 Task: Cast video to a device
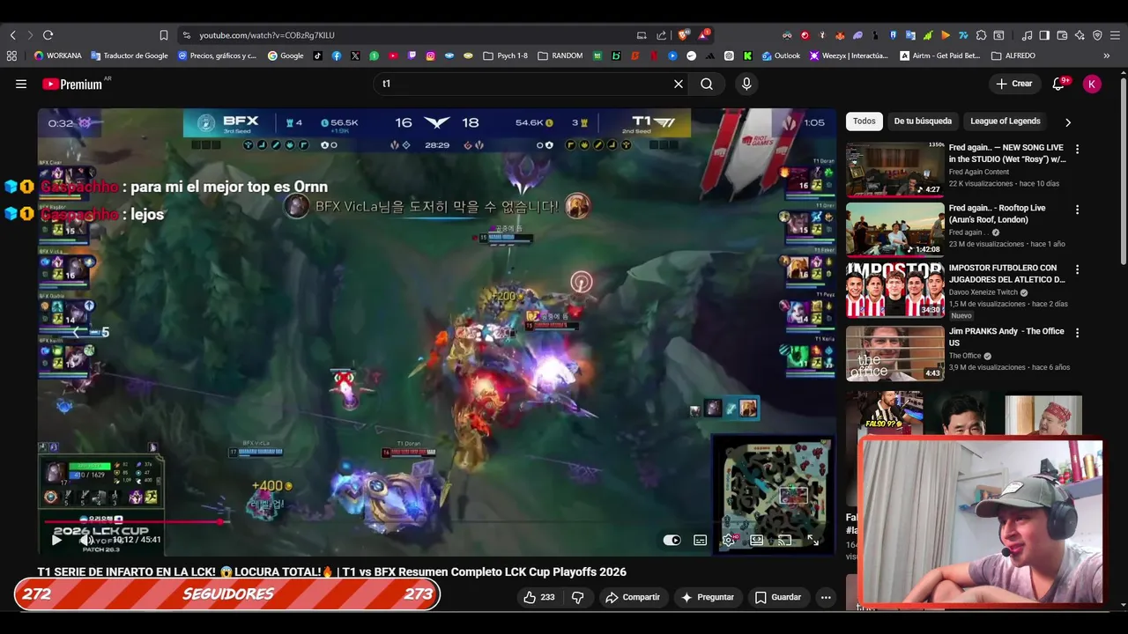click(x=784, y=540)
